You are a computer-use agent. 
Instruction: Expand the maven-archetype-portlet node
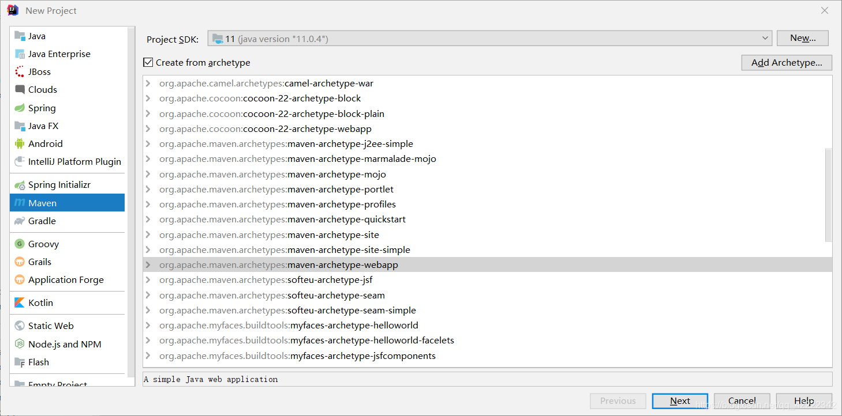(x=148, y=190)
